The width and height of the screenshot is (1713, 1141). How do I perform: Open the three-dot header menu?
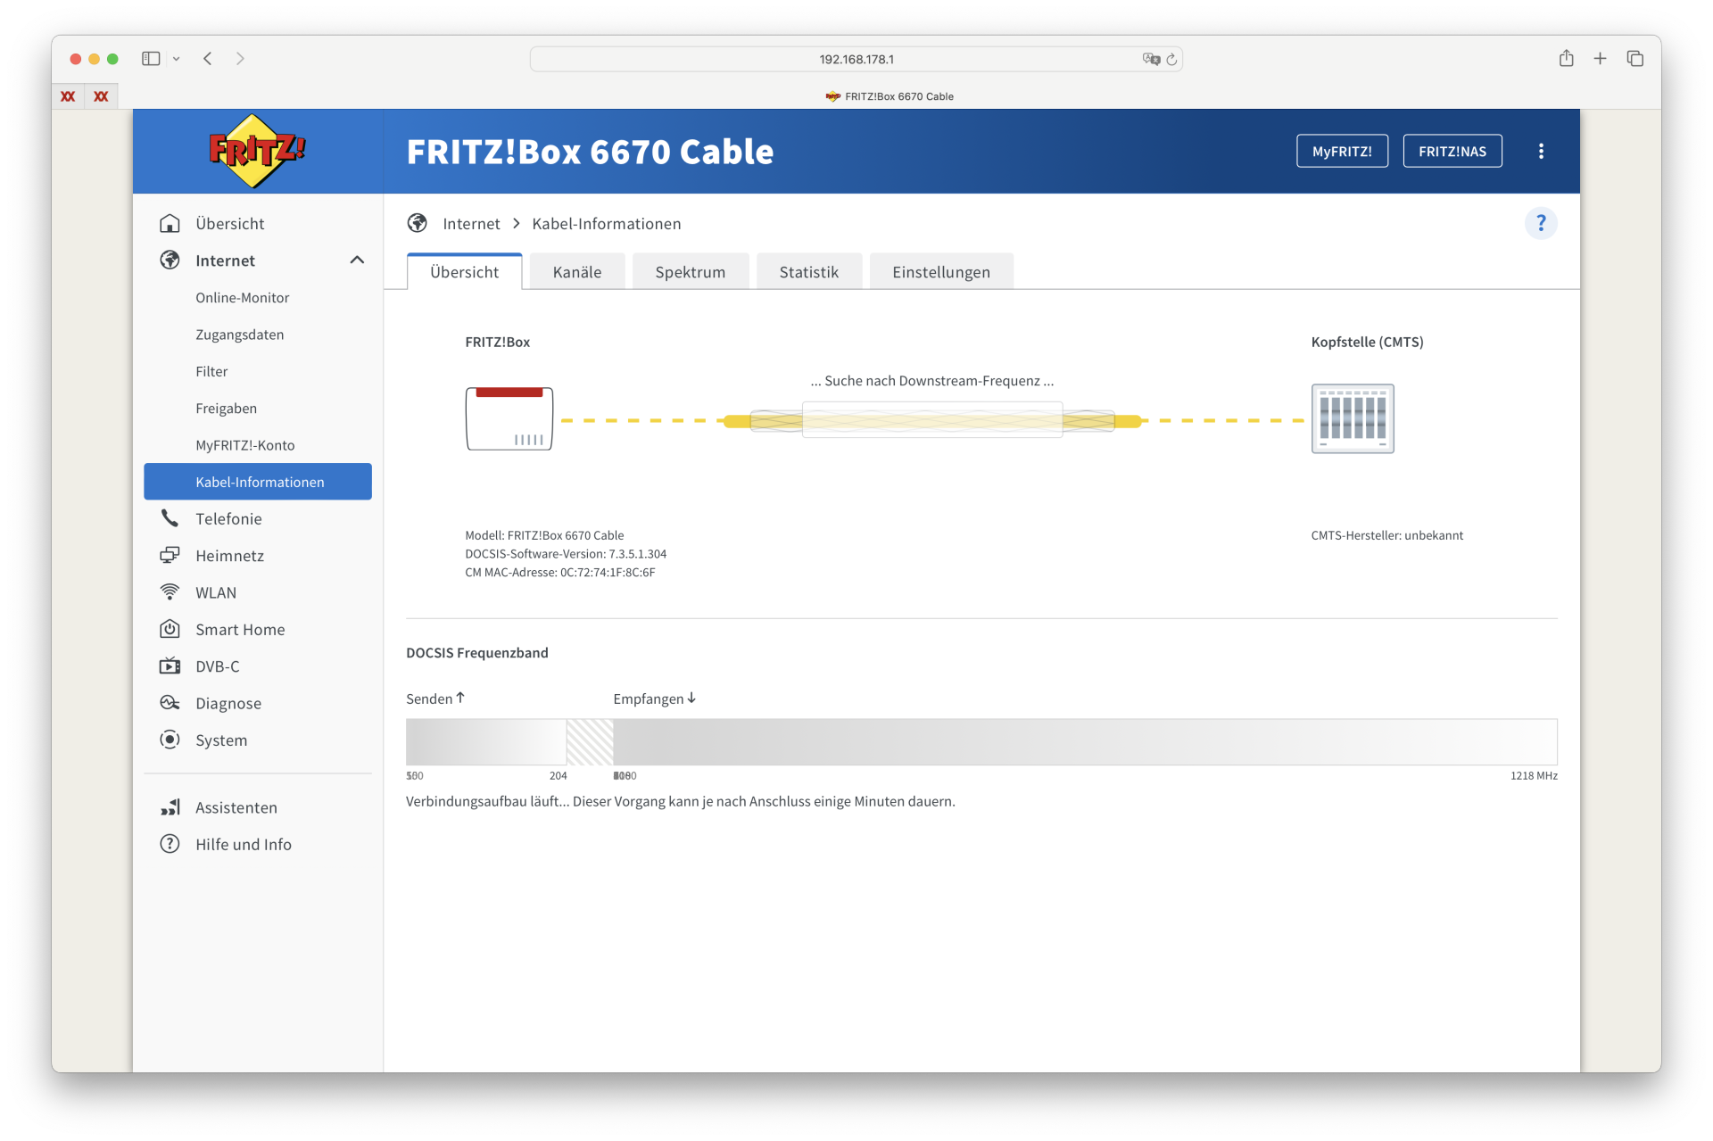[x=1541, y=151]
